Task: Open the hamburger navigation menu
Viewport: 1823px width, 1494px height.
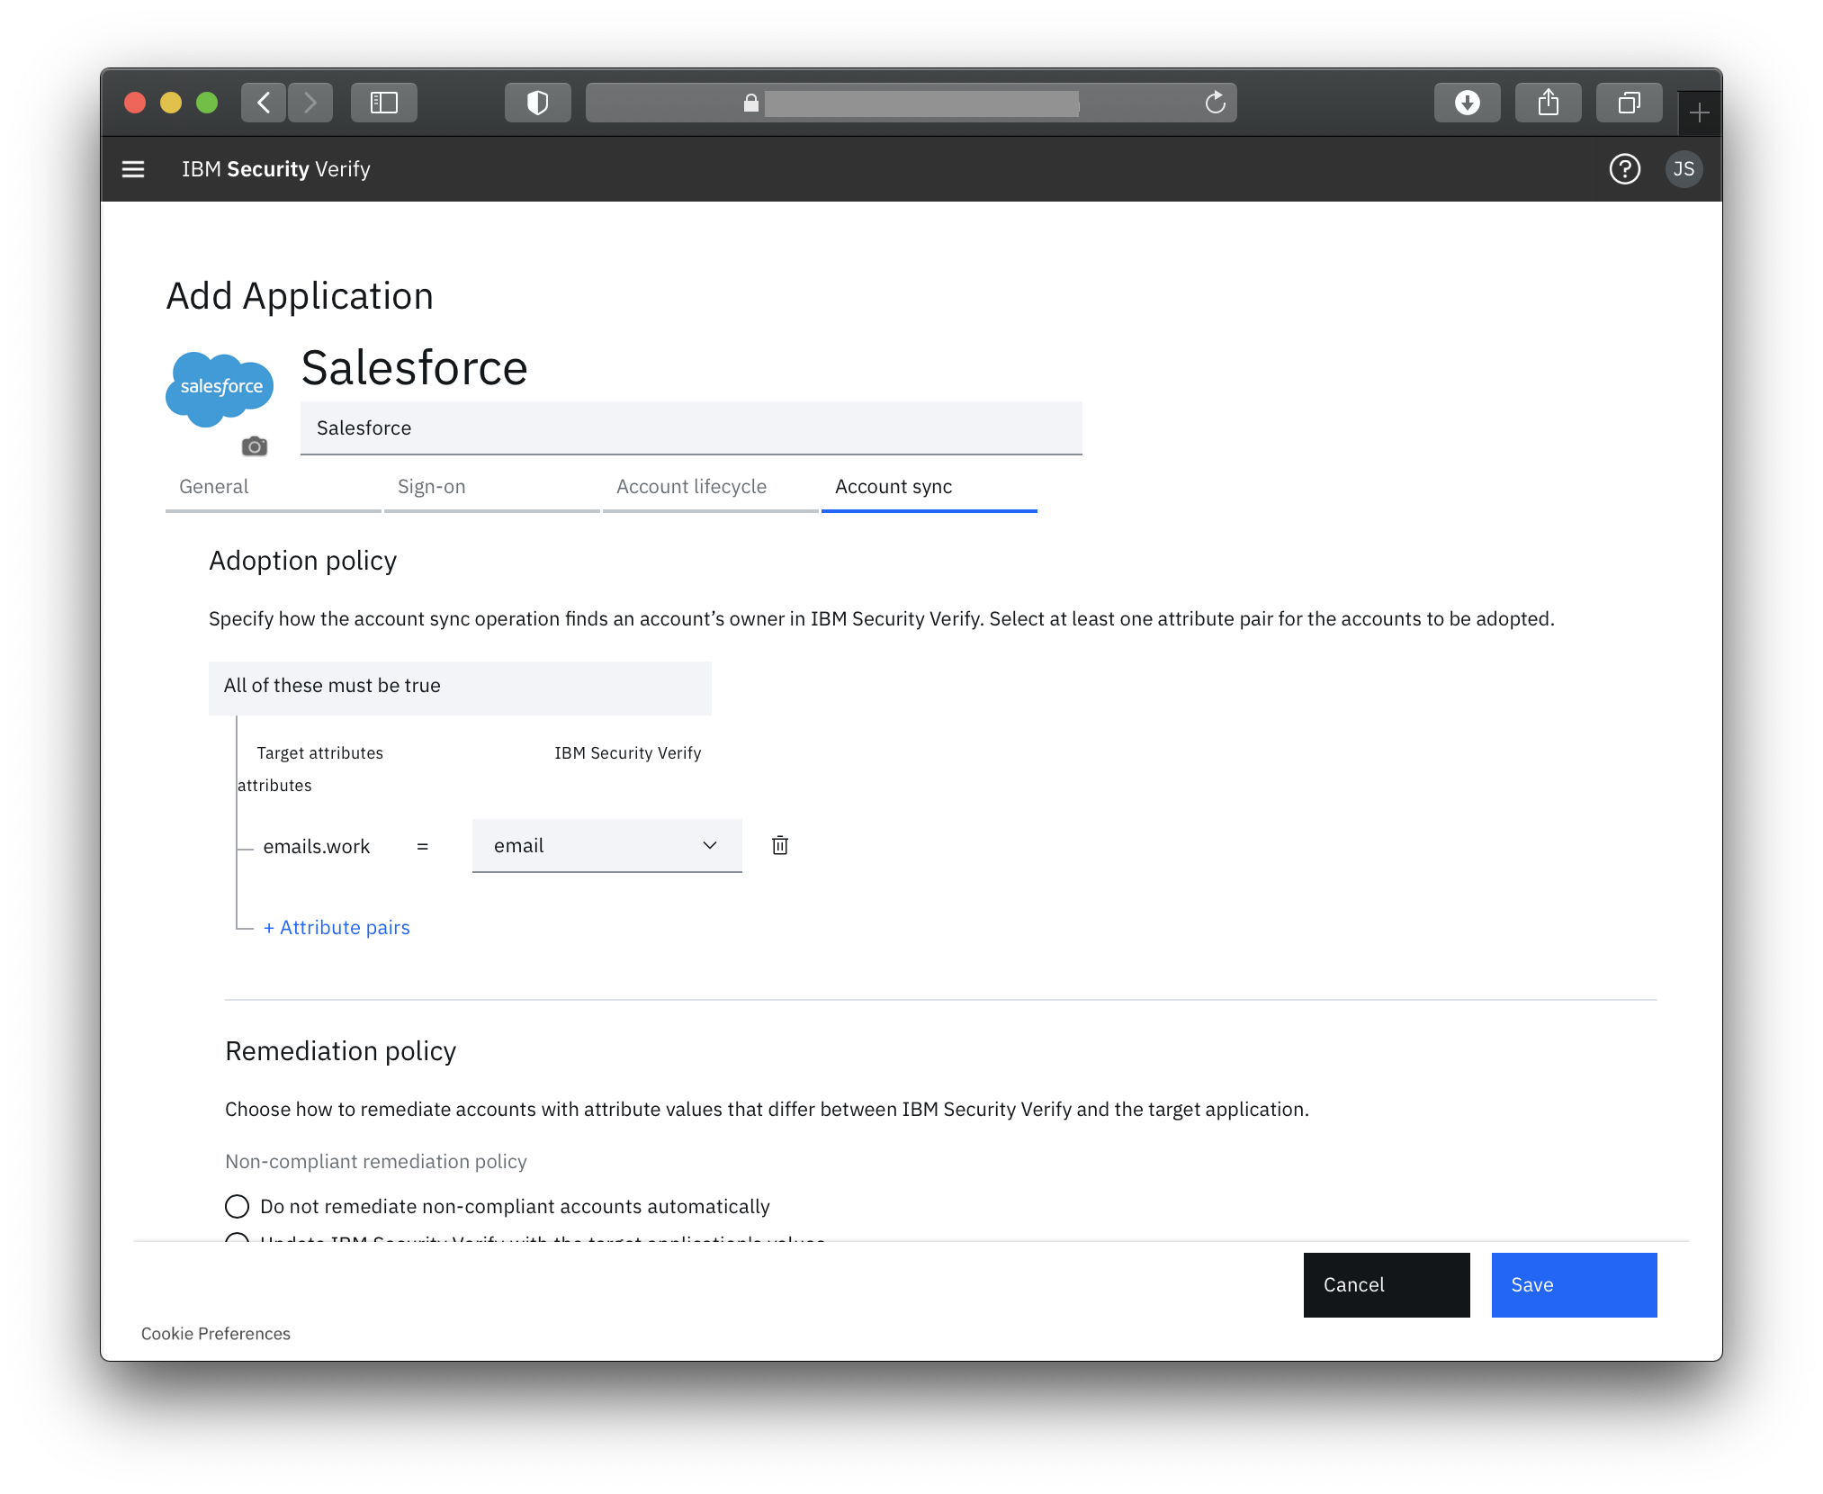Action: click(133, 169)
